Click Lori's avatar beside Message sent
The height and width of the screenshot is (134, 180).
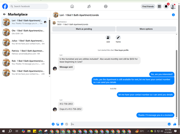55,69
